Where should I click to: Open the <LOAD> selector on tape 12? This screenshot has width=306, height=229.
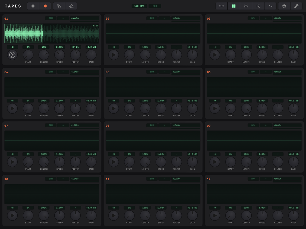287,179
